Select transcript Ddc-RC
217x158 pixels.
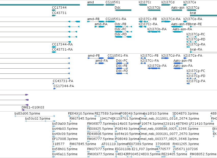123,32
